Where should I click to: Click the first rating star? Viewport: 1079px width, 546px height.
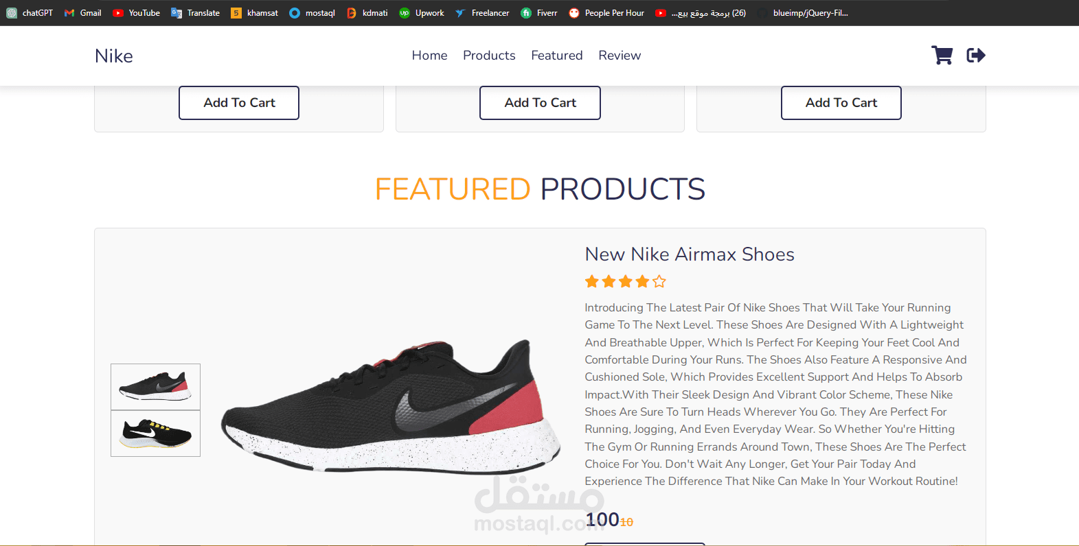[x=592, y=281]
